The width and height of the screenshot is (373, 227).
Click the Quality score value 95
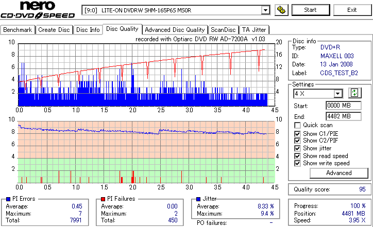pyautogui.click(x=362, y=189)
